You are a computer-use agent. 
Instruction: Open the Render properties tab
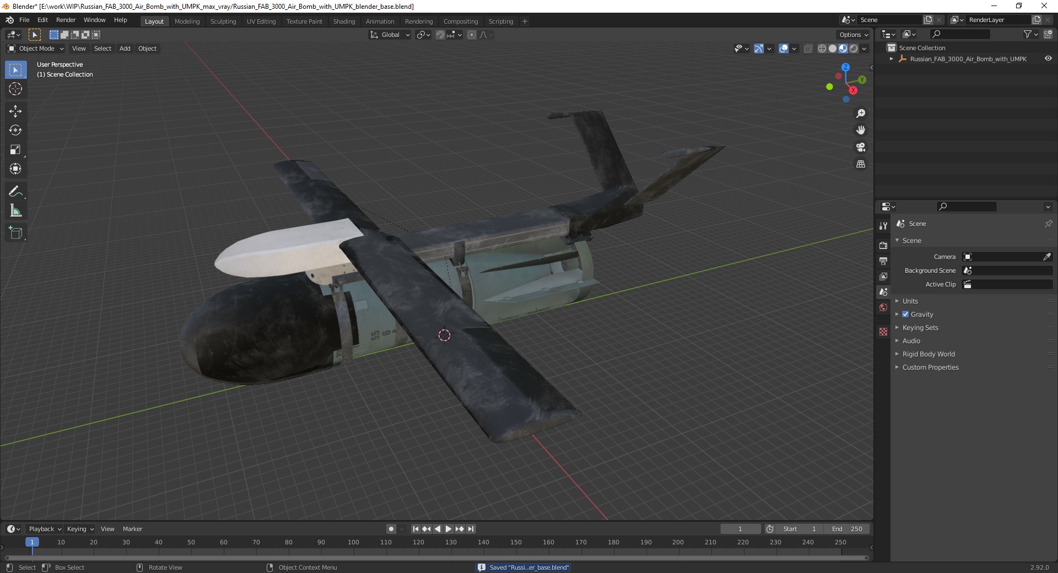tap(883, 245)
